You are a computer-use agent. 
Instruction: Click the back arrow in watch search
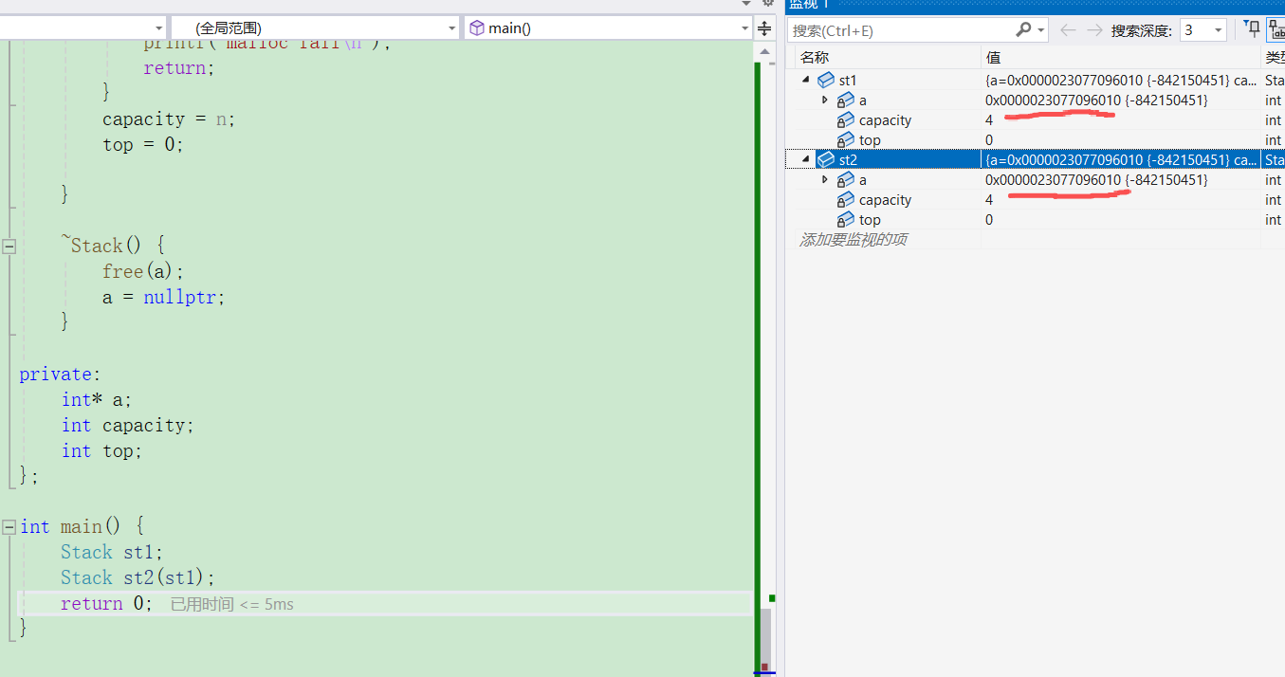click(x=1068, y=30)
